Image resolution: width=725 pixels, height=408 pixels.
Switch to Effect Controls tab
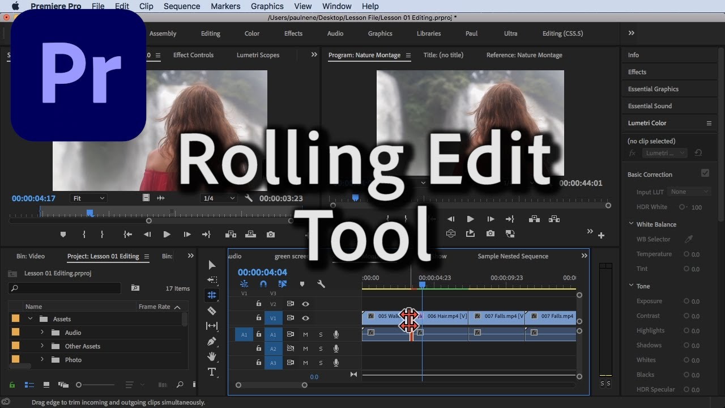pyautogui.click(x=193, y=55)
